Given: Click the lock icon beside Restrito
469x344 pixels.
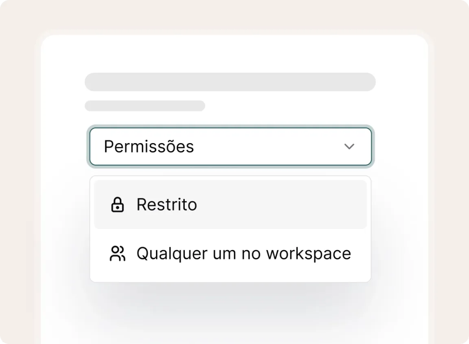Looking at the screenshot, I should (x=118, y=205).
